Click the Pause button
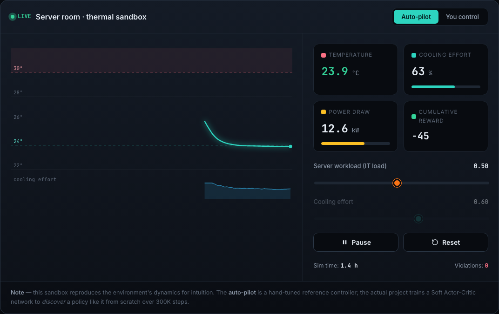The height and width of the screenshot is (314, 499). point(356,242)
